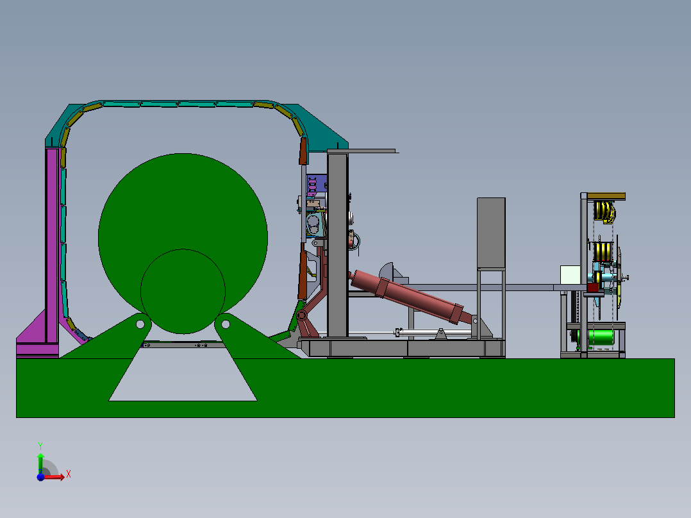This screenshot has width=691, height=518.
Task: Select the gray rectangular box on the stand
Action: [x=491, y=233]
